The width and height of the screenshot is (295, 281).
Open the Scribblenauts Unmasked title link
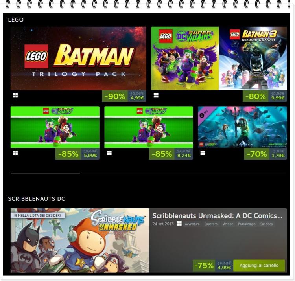click(218, 216)
